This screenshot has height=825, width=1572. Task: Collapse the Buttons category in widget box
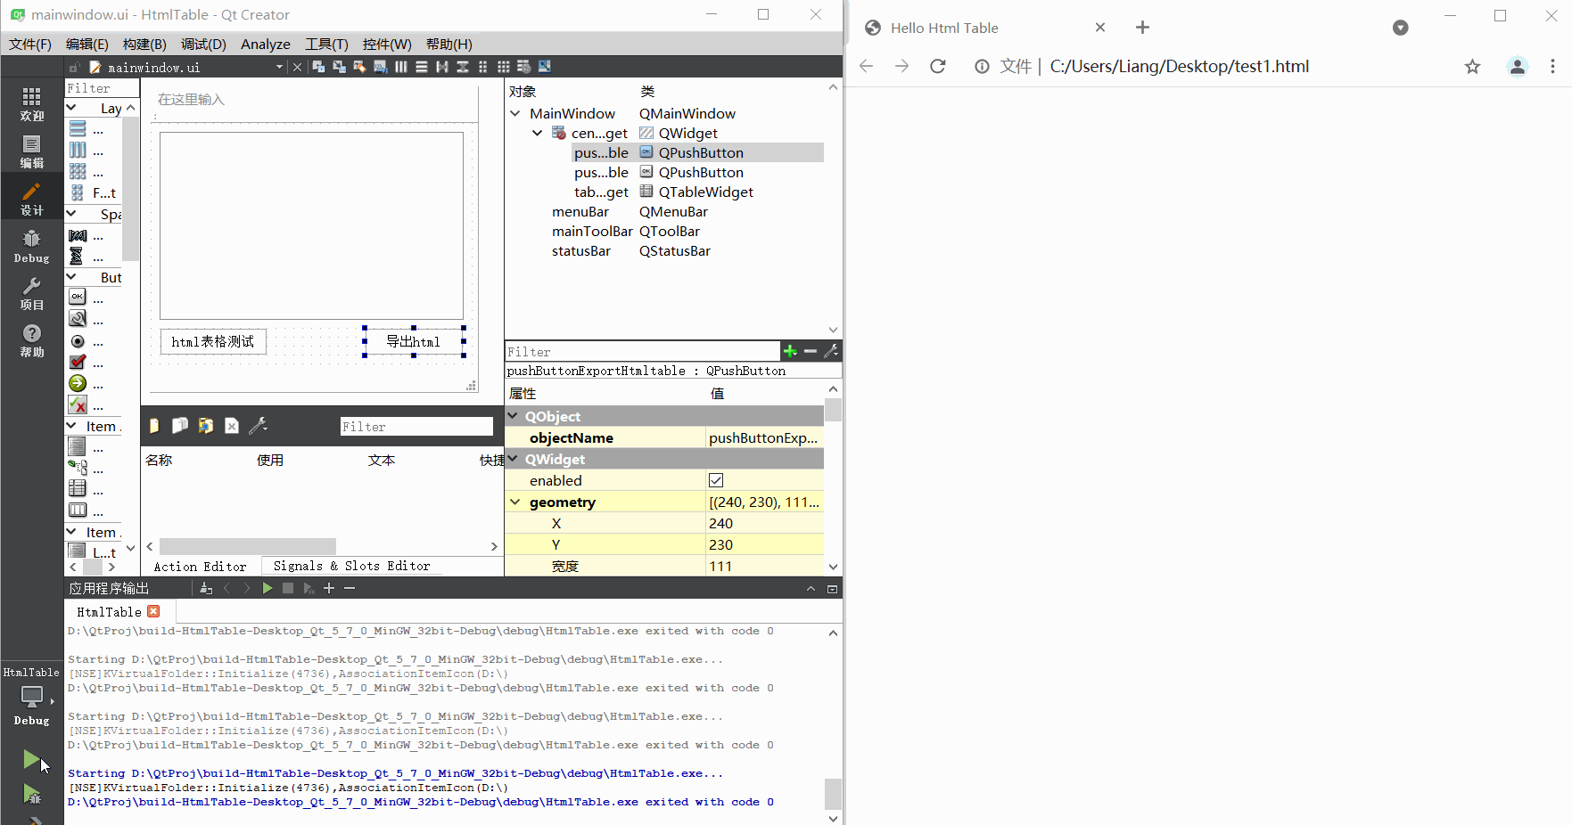click(72, 277)
